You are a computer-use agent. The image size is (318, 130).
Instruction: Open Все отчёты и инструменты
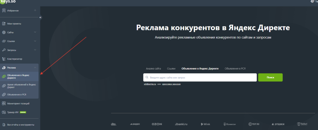point(21,125)
